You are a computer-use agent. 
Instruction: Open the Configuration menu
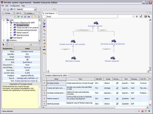tap(15, 6)
